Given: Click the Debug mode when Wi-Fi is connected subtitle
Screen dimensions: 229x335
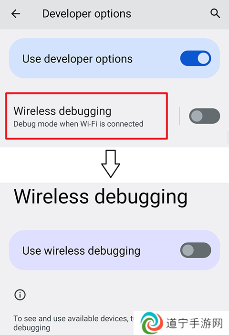Looking at the screenshot, I should tap(78, 124).
